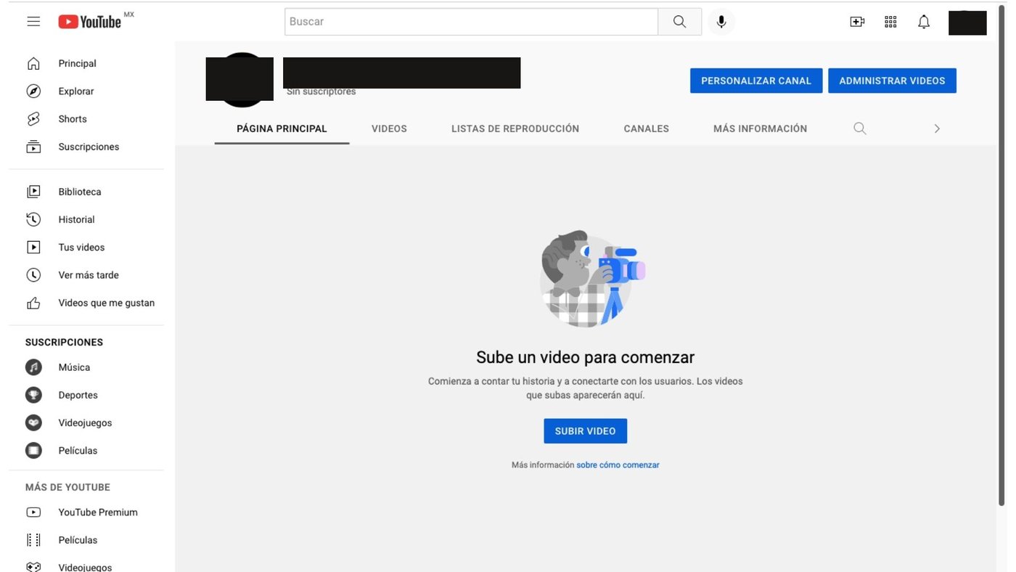Follow the sobre cómo comenzar link
1016x572 pixels.
[618, 465]
